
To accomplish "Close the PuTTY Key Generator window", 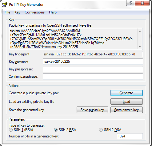I will click(142, 3).
